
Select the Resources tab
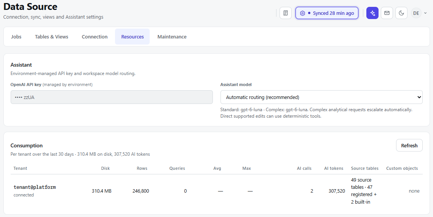133,37
